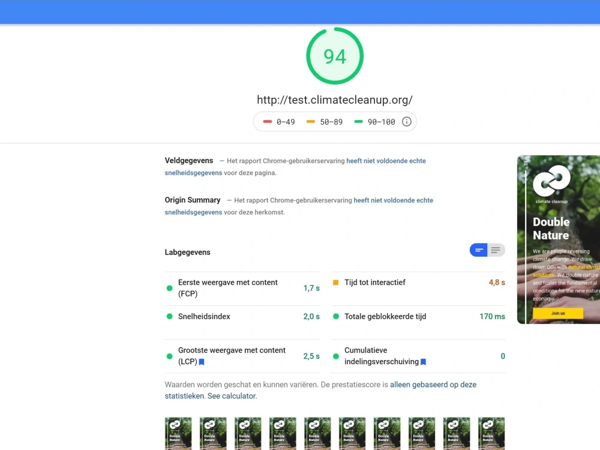Click the Cumulatieve indelingsverschuiving label

(x=382, y=356)
